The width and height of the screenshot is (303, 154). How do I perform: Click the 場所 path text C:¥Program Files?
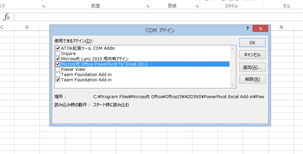[179, 97]
